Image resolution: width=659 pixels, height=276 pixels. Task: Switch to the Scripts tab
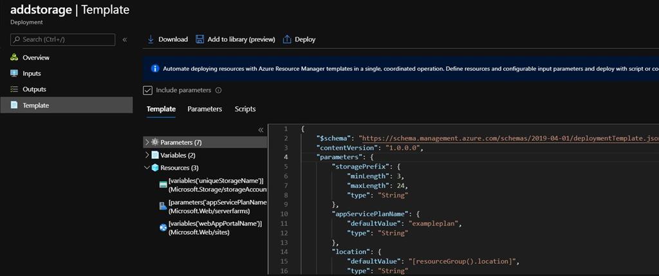[x=245, y=109]
